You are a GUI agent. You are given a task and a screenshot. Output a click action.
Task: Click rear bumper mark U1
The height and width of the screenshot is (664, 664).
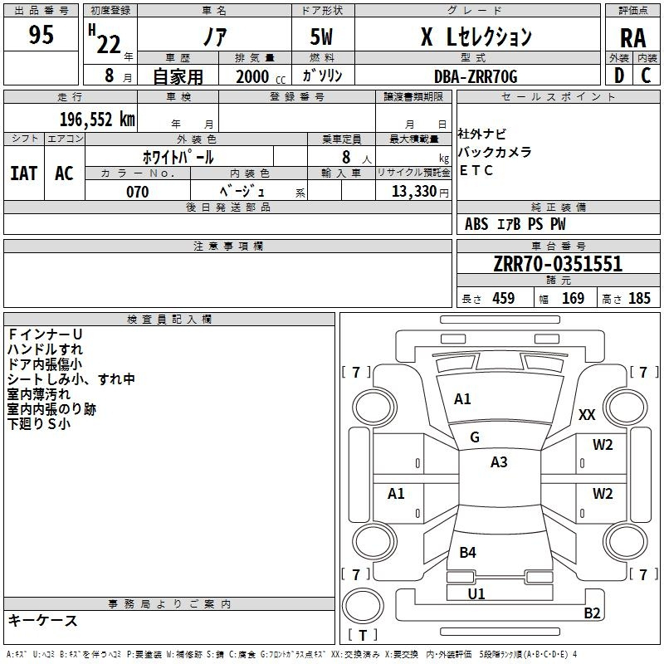(476, 594)
